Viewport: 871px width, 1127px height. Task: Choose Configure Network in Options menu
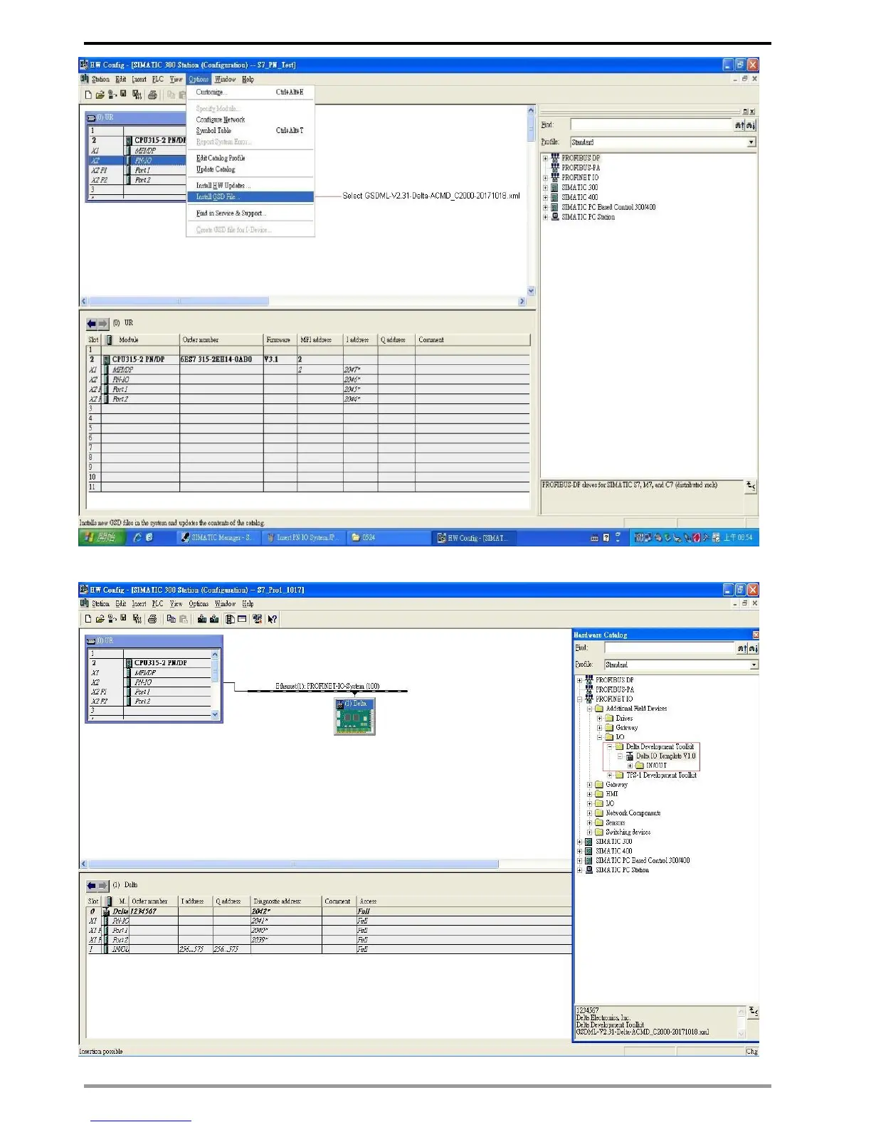pyautogui.click(x=250, y=120)
